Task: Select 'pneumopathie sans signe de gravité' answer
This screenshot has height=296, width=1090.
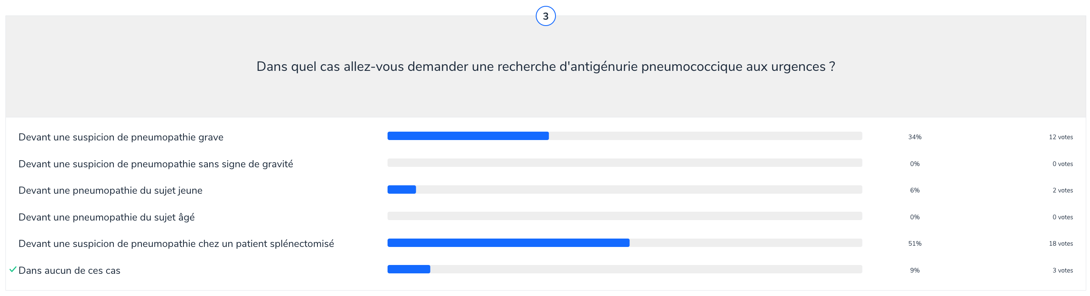Action: (x=155, y=164)
